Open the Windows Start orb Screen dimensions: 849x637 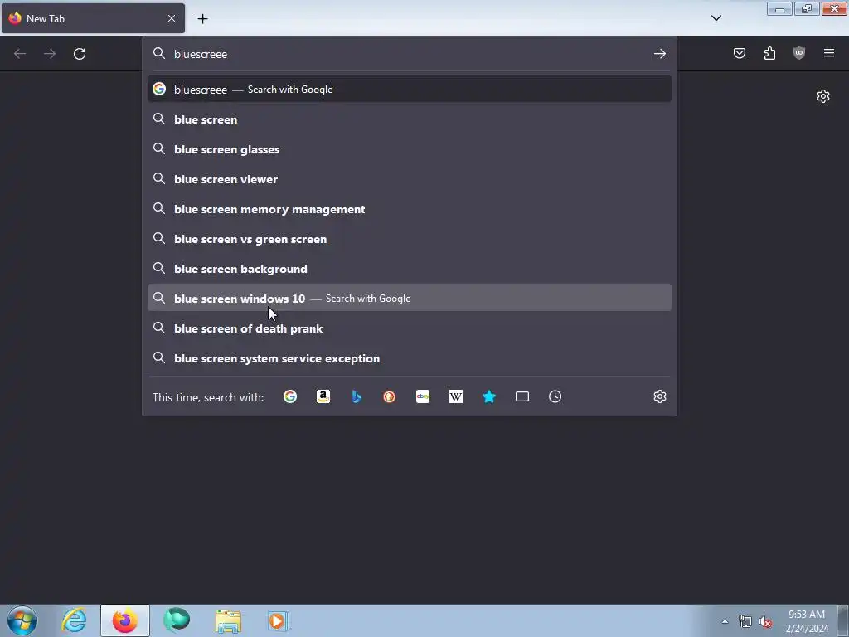(x=22, y=620)
